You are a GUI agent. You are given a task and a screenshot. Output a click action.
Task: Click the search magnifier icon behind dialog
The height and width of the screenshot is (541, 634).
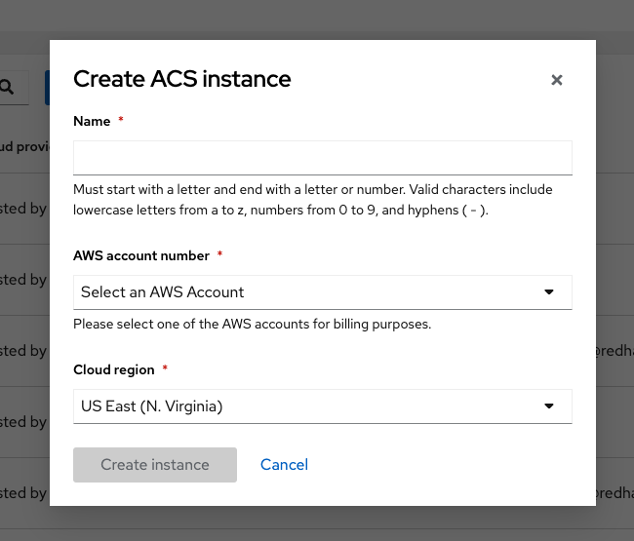7,88
